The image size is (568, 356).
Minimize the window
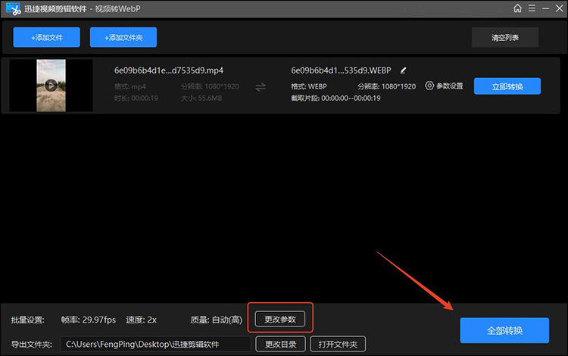click(545, 8)
